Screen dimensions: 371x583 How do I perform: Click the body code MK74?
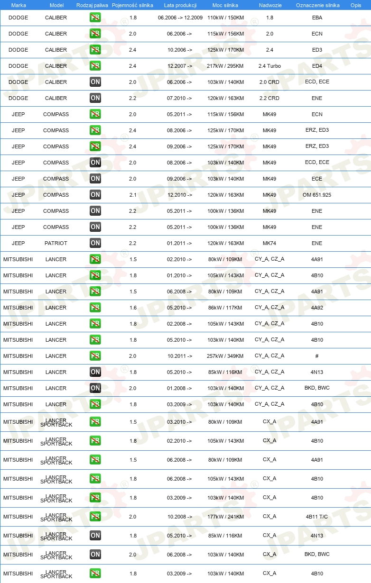pyautogui.click(x=269, y=243)
